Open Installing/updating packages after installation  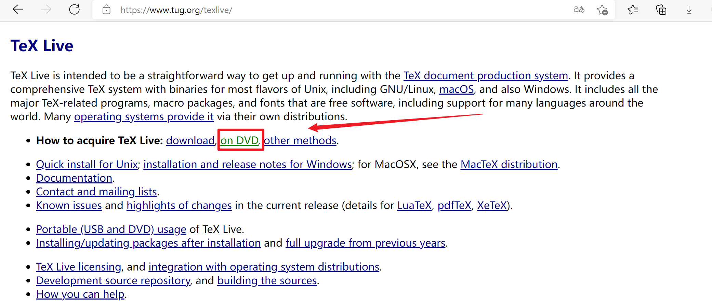point(148,243)
